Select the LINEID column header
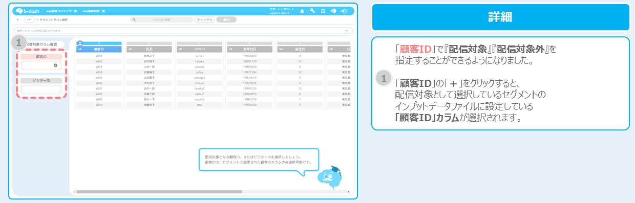 click(199, 49)
